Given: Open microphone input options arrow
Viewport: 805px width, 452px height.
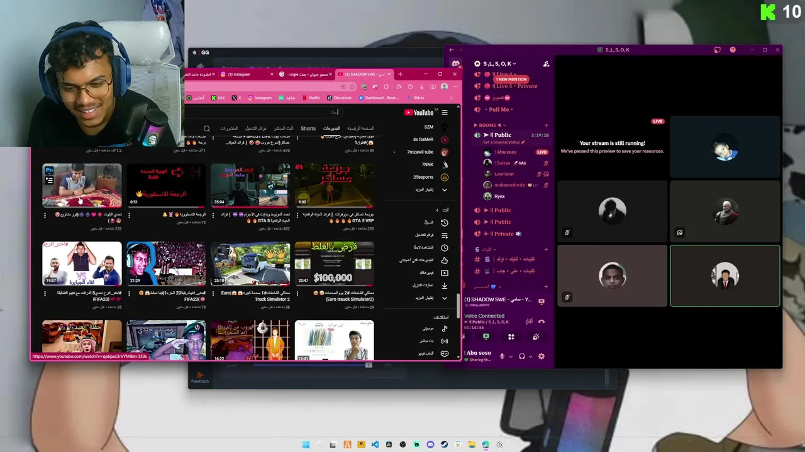Looking at the screenshot, I should [509, 357].
